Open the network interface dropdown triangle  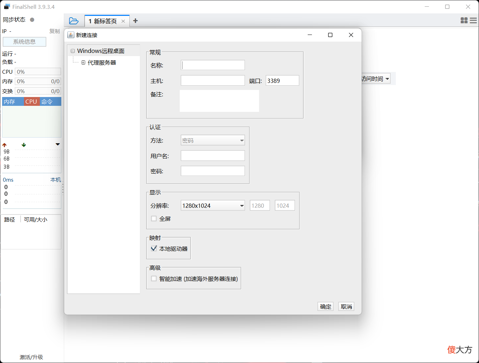(x=58, y=144)
